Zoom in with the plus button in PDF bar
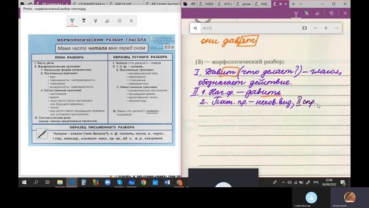This screenshot has width=369, height=208. (x=326, y=28)
